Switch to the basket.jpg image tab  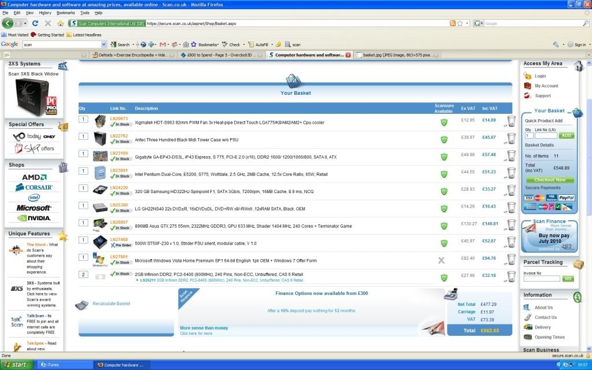click(397, 55)
